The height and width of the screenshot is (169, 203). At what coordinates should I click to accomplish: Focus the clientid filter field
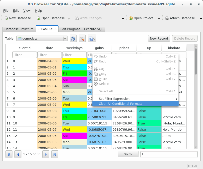tap(25, 55)
